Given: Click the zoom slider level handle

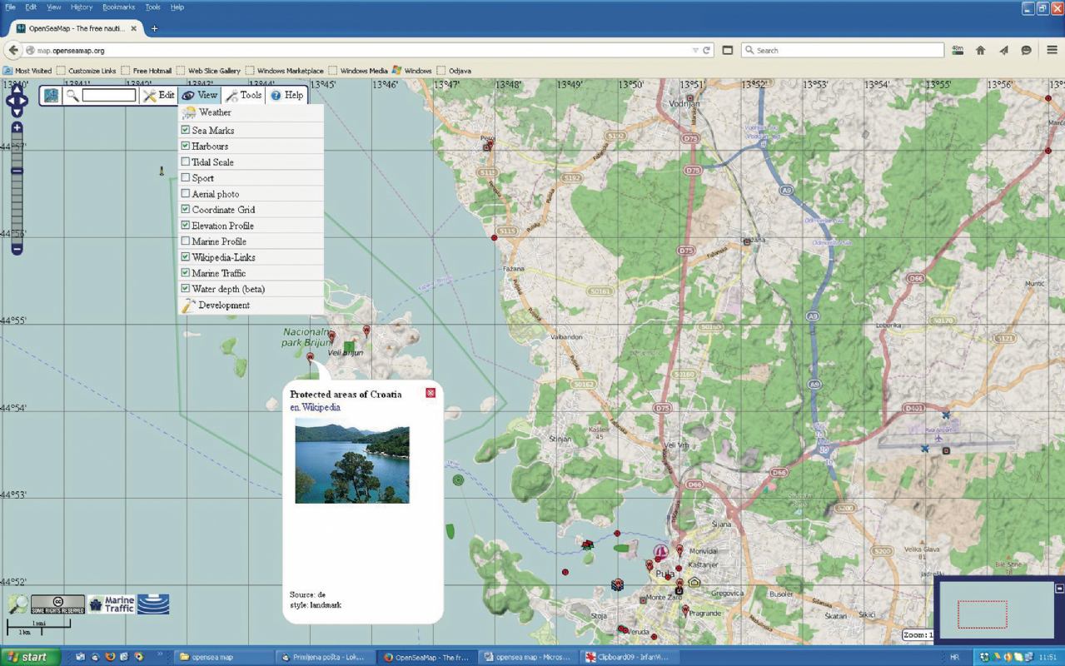Looking at the screenshot, I should point(17,171).
